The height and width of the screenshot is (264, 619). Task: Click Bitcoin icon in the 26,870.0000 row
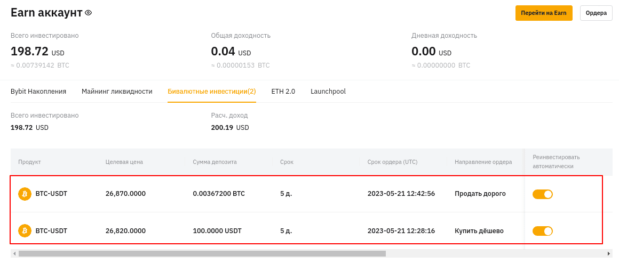(25, 194)
